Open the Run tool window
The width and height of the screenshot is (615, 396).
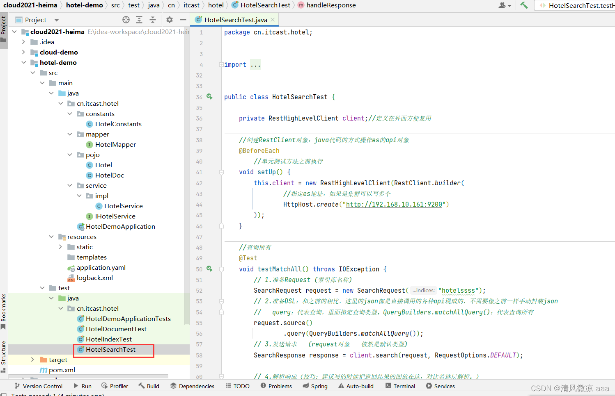tap(83, 386)
